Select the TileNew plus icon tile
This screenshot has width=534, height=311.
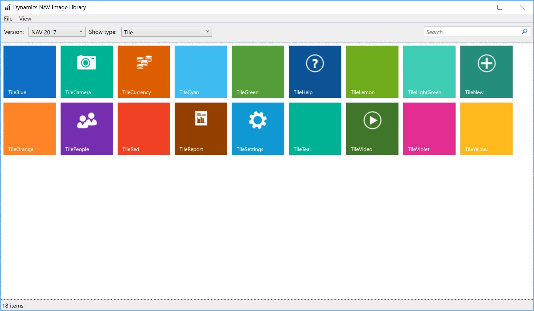coord(486,63)
